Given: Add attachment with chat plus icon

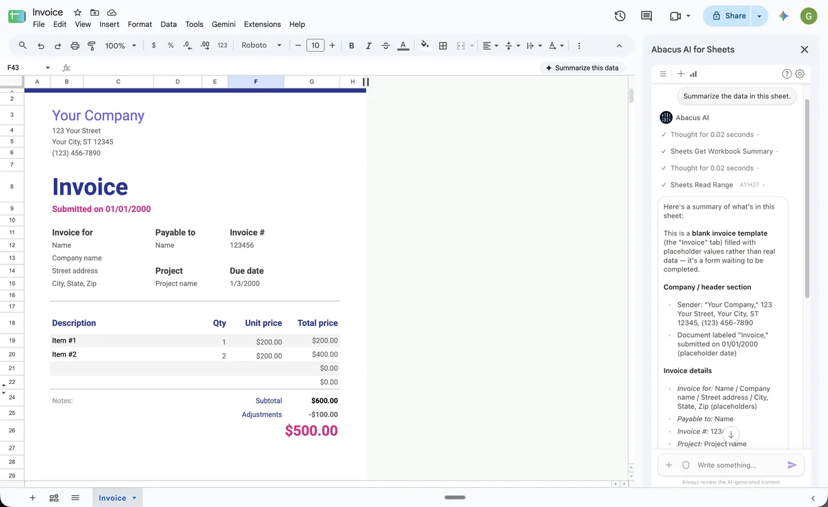Looking at the screenshot, I should coord(669,465).
